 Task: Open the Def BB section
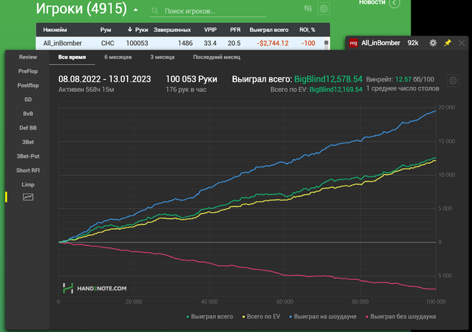[28, 128]
